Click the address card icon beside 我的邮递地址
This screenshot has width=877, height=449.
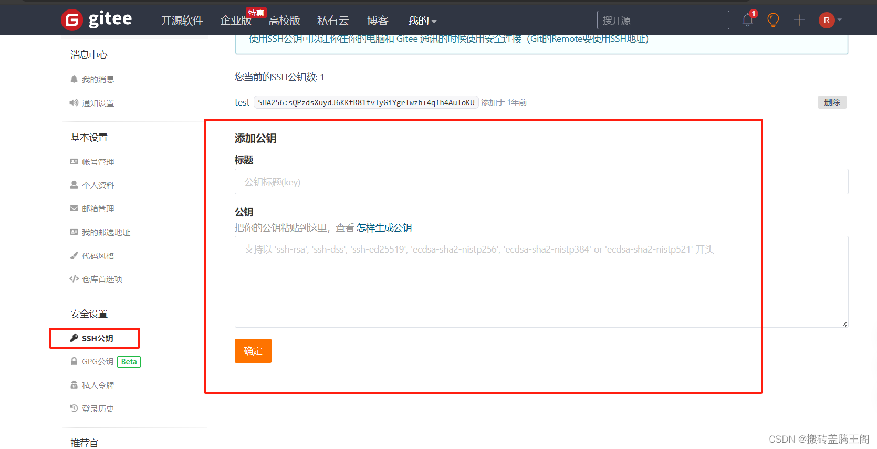click(74, 232)
